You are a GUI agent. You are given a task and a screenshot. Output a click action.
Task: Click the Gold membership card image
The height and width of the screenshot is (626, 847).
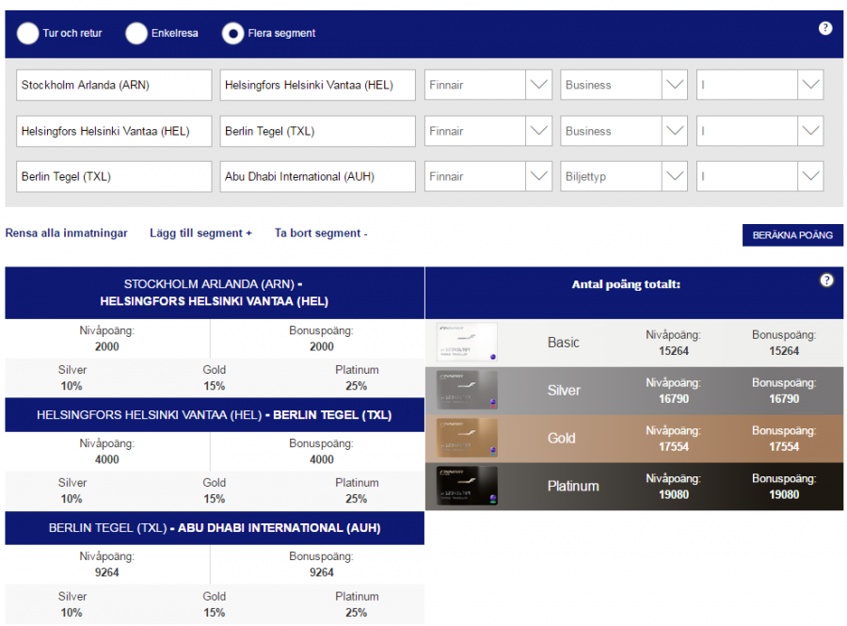click(x=468, y=438)
